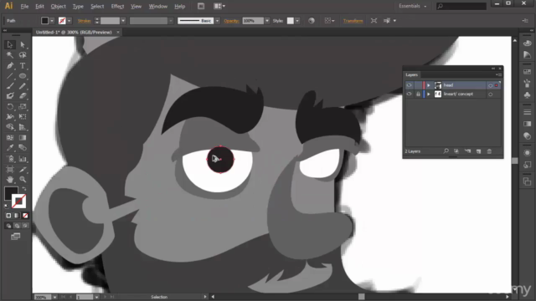Viewport: 536px width, 301px height.
Task: Select the Symbol Sprayer tool
Action: (9, 159)
